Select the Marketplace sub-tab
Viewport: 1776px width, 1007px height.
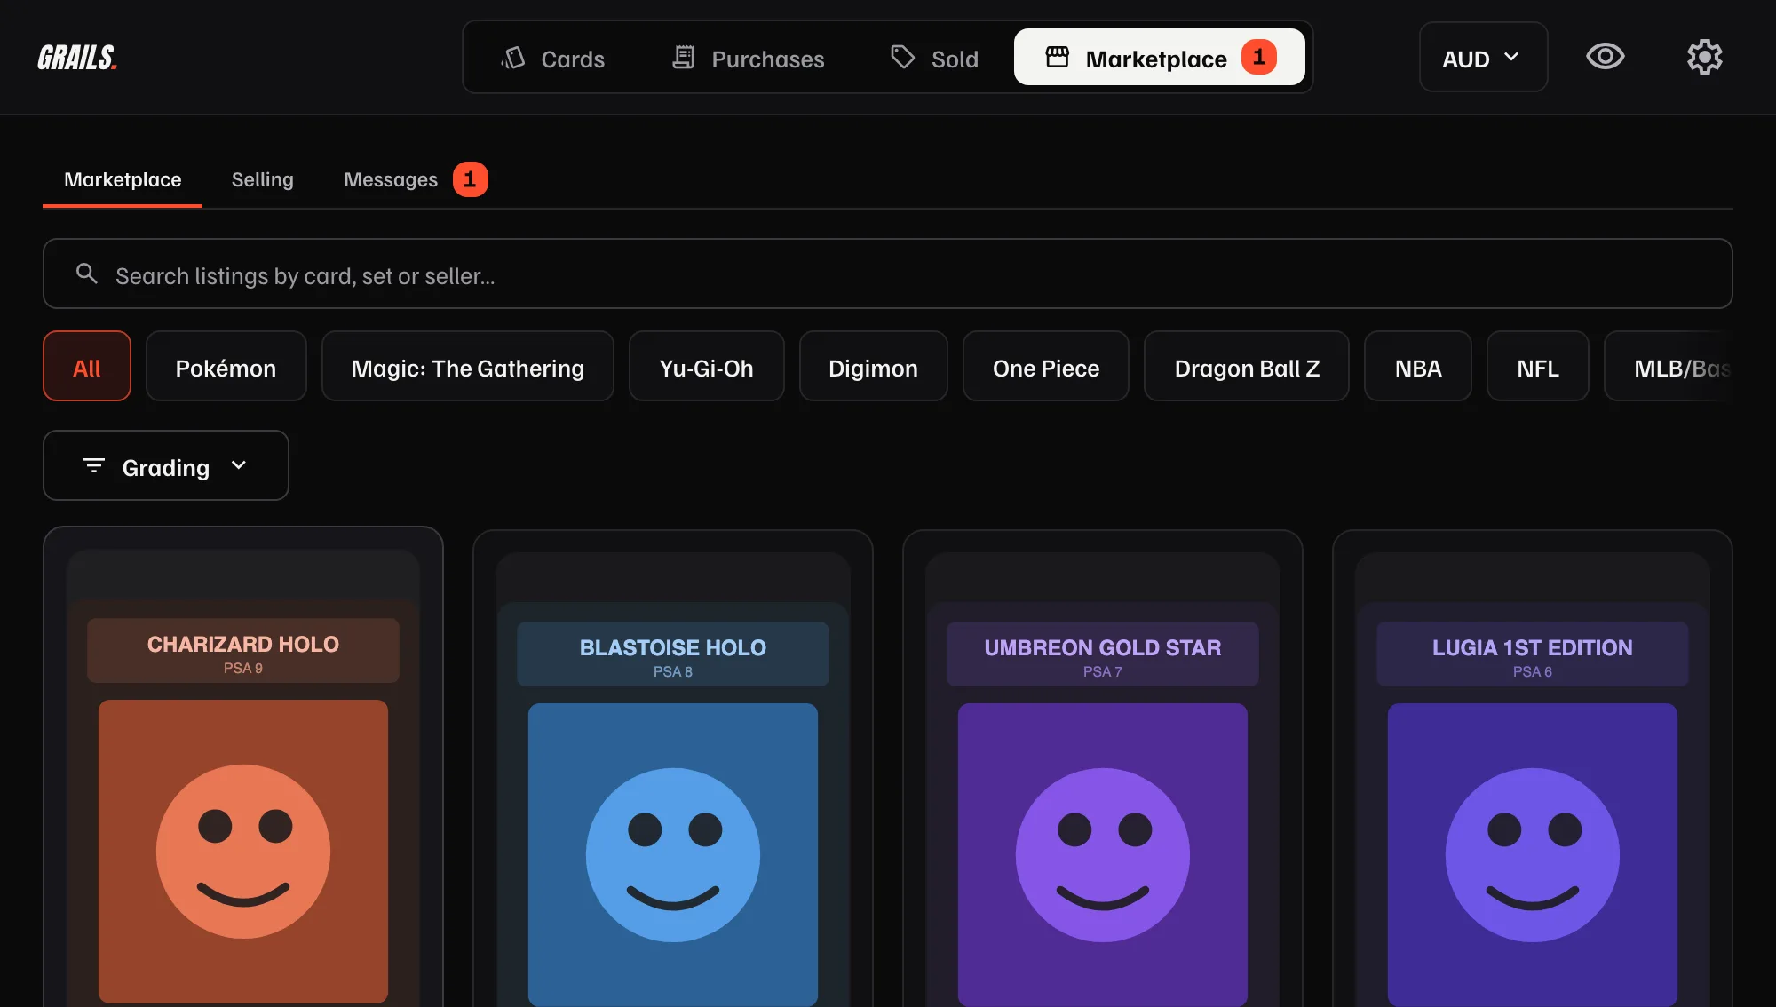tap(123, 179)
